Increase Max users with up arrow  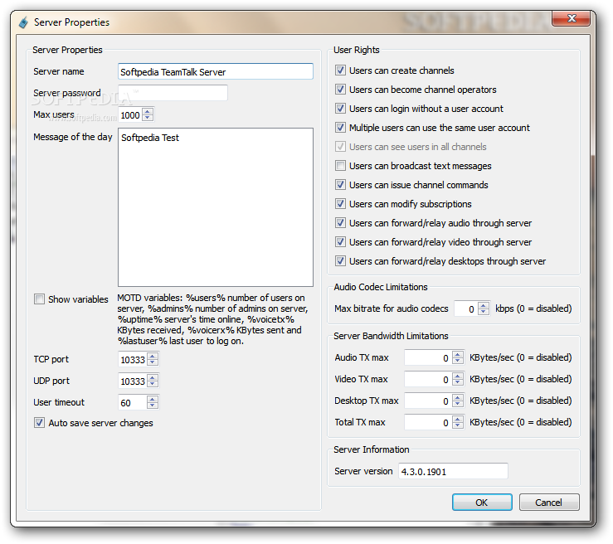coord(148,112)
